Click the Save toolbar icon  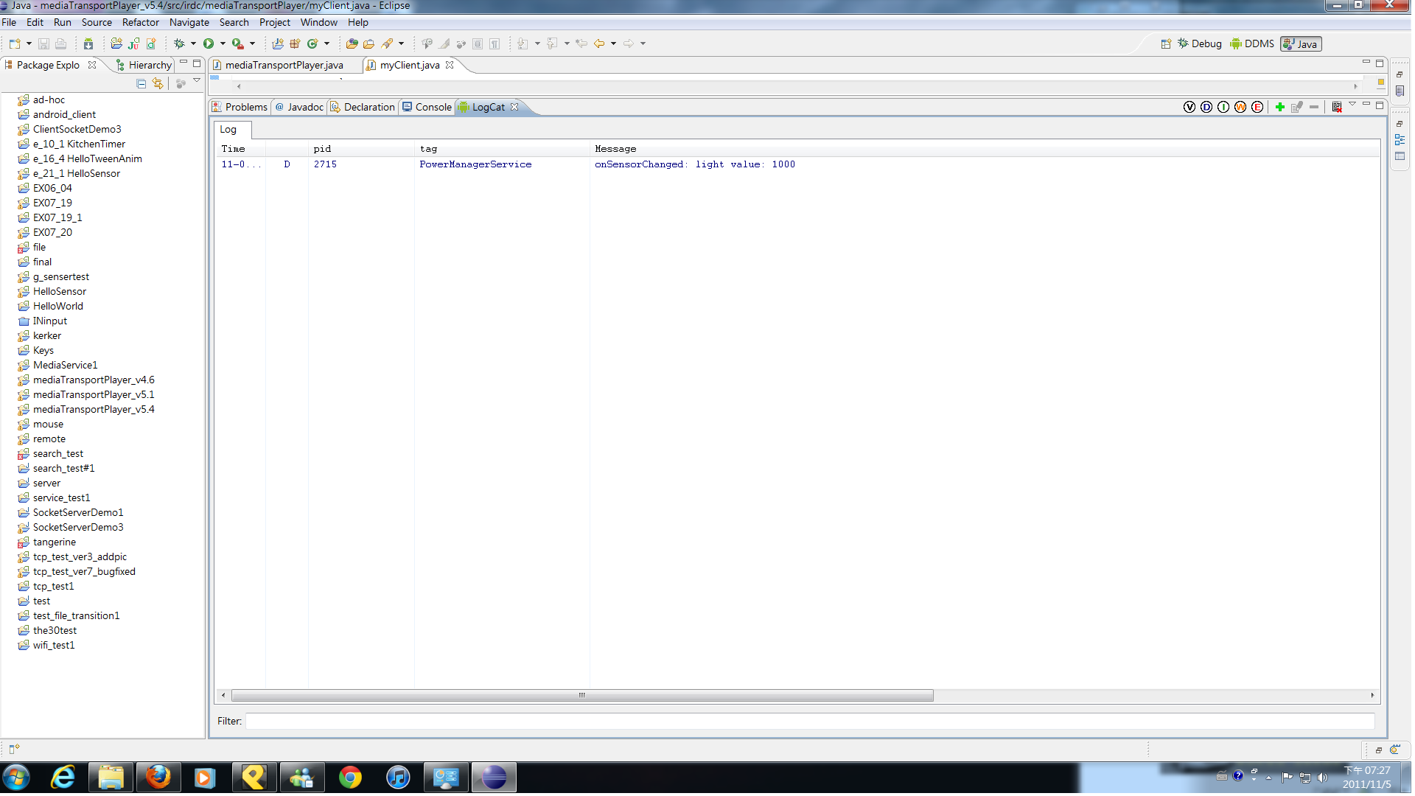coord(43,44)
